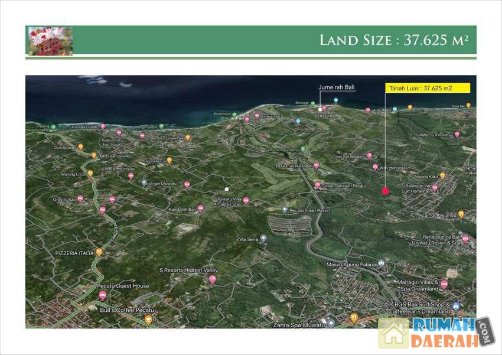Select the Villa Sena map pin
The width and height of the screenshot is (502, 355).
click(x=263, y=239)
